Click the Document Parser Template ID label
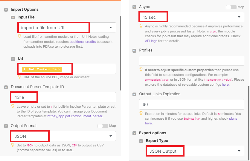The image size is (250, 161). tap(37, 87)
